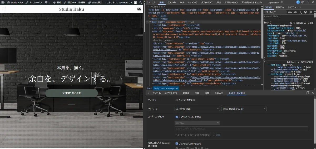Select the レイアウト Layout tab
Image resolution: width=316 pixels, height=149 pixels.
[292, 7]
